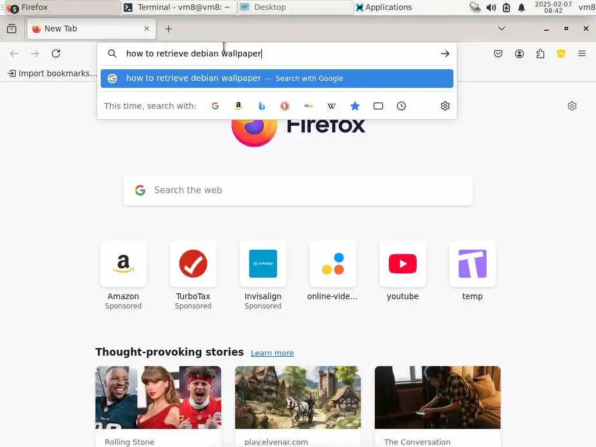Reload the current page
The height and width of the screenshot is (447, 596).
point(56,54)
